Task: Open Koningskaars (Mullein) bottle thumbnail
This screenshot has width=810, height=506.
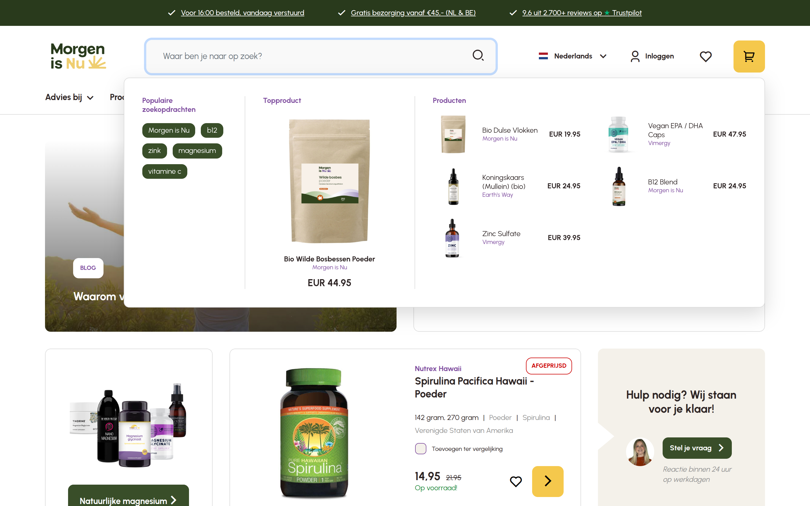Action: 453,186
